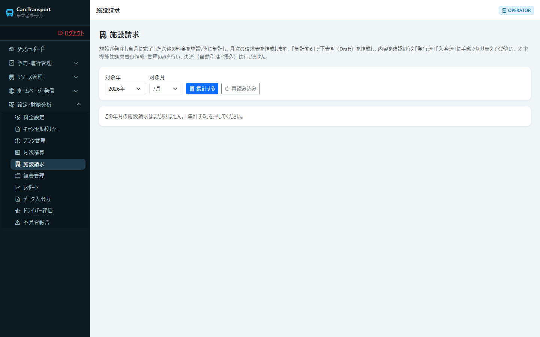The image size is (540, 337).
Task: Open プラン管理 in sidebar
Action: click(x=48, y=140)
